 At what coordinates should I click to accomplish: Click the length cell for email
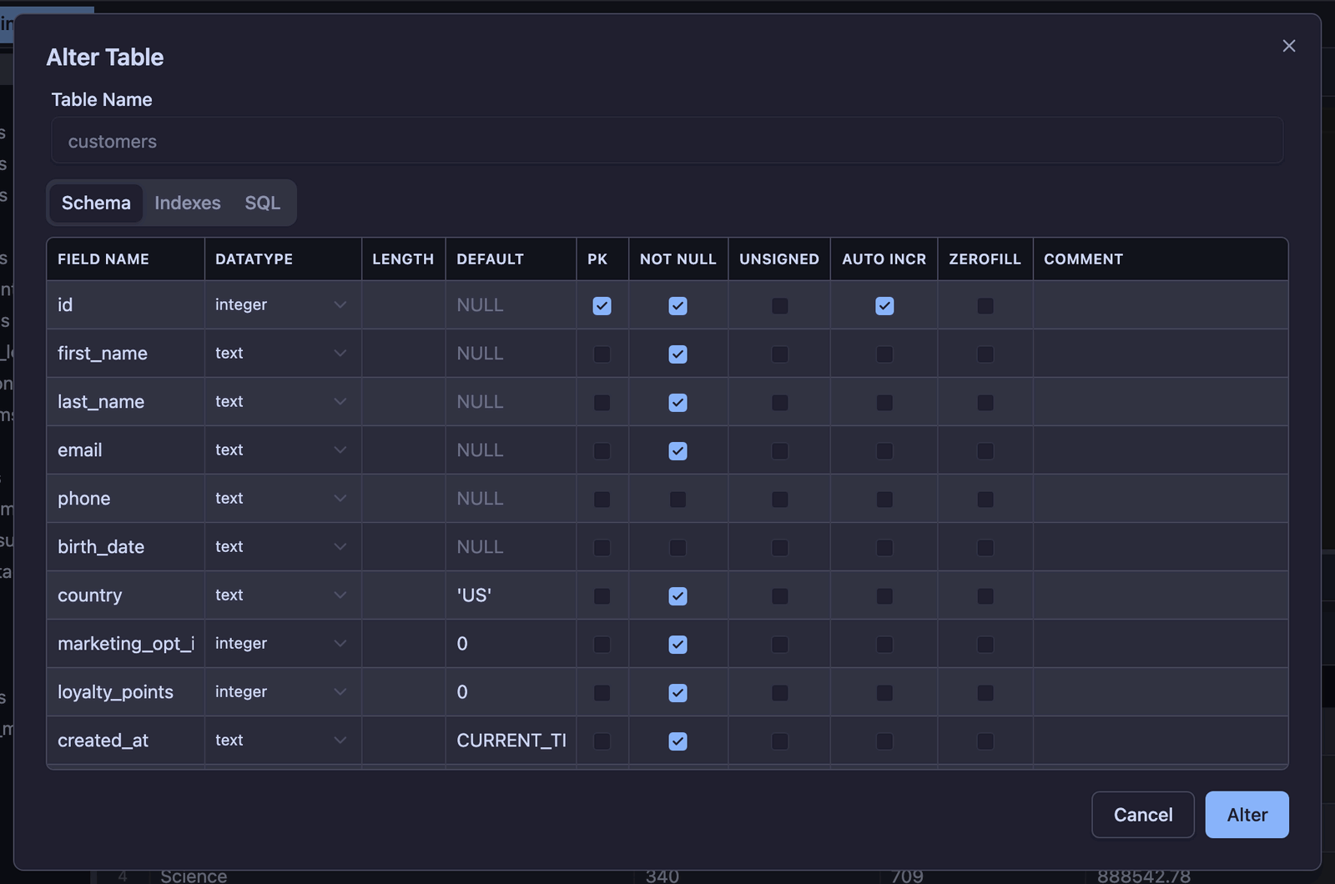pos(404,450)
